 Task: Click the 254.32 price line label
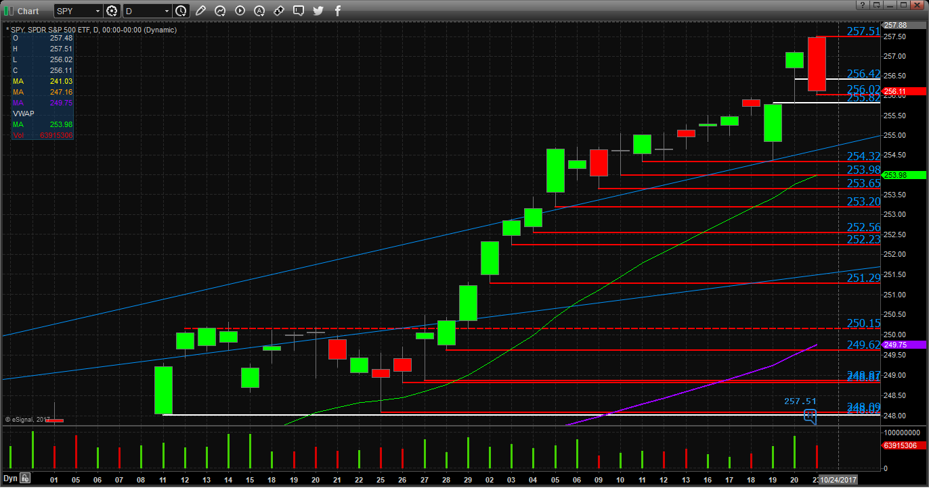863,156
